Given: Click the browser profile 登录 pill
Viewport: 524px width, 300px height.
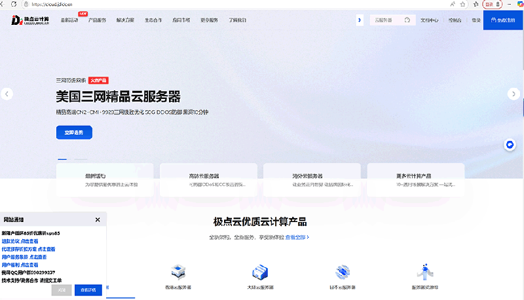Looking at the screenshot, I should pos(493,5).
